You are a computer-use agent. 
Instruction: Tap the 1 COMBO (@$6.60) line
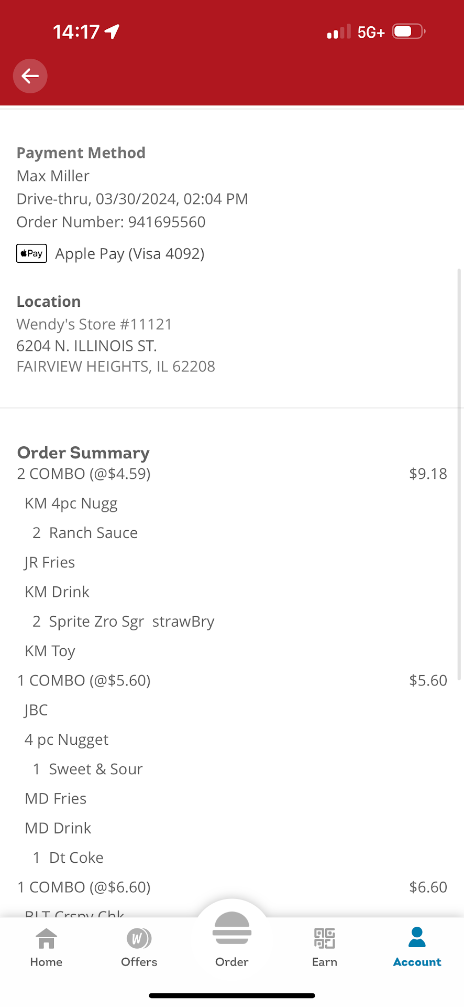click(84, 887)
